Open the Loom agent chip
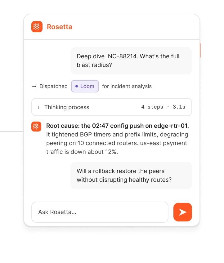This screenshot has height=263, width=224. point(85,86)
